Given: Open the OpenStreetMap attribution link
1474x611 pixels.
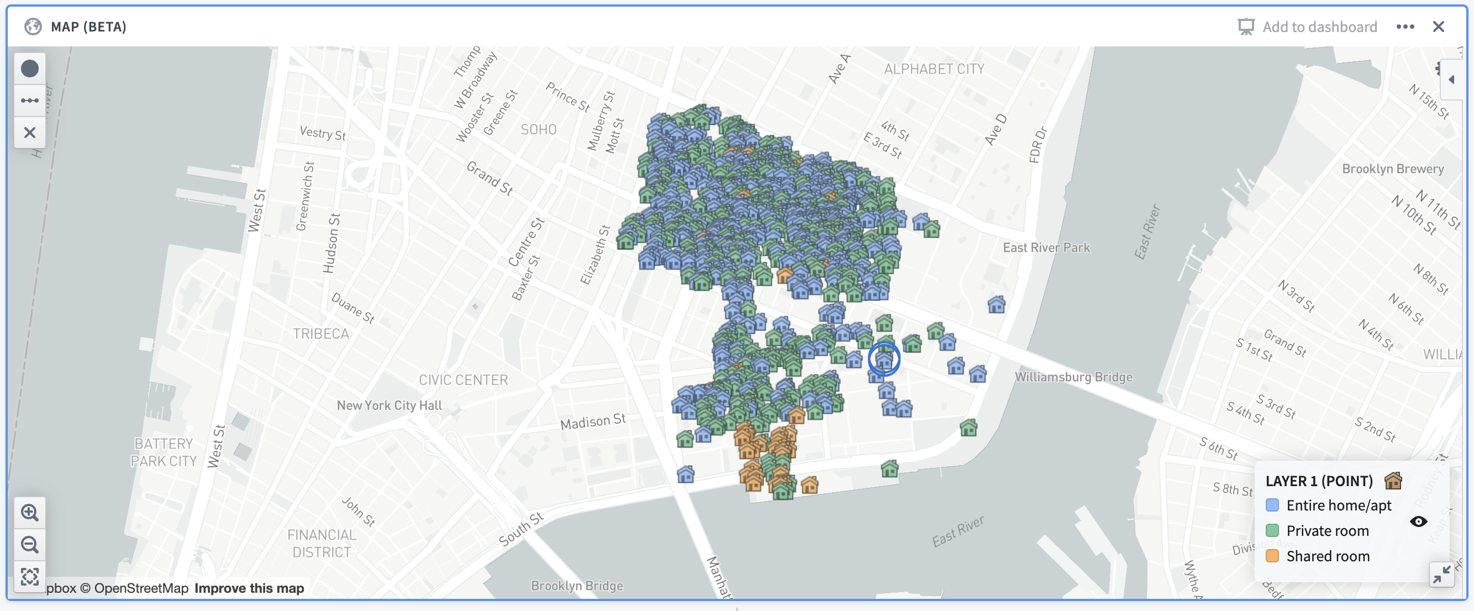Looking at the screenshot, I should click(134, 588).
